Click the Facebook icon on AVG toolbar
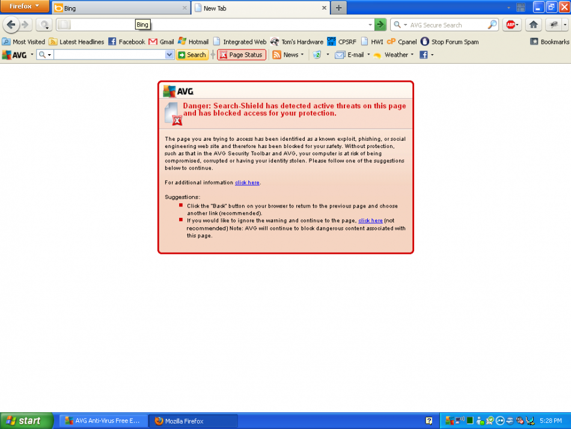Screen dimensions: 571x429 pos(424,55)
